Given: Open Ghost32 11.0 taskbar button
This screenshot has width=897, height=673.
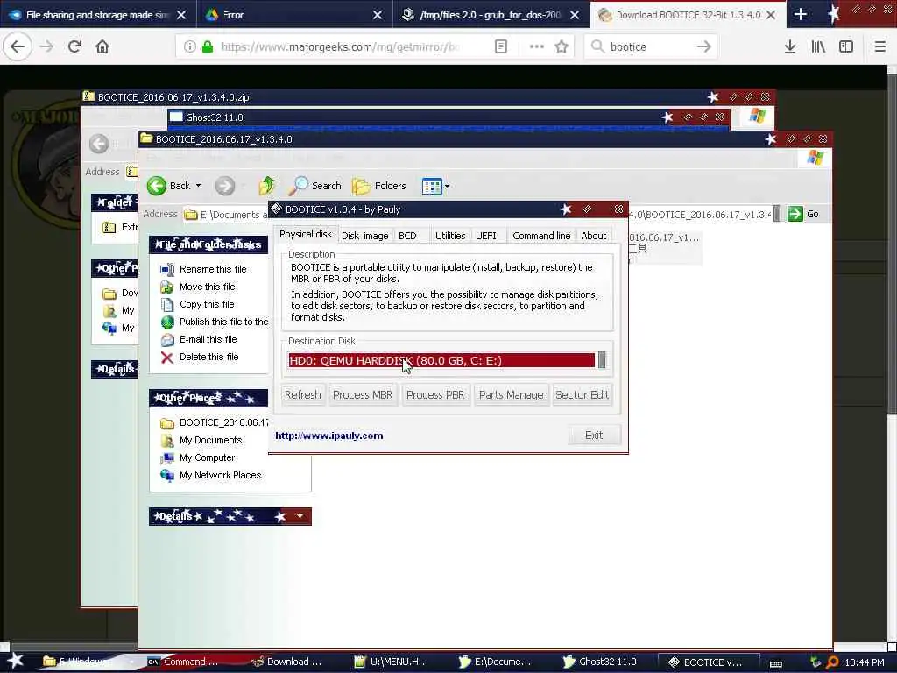Looking at the screenshot, I should 601,662.
